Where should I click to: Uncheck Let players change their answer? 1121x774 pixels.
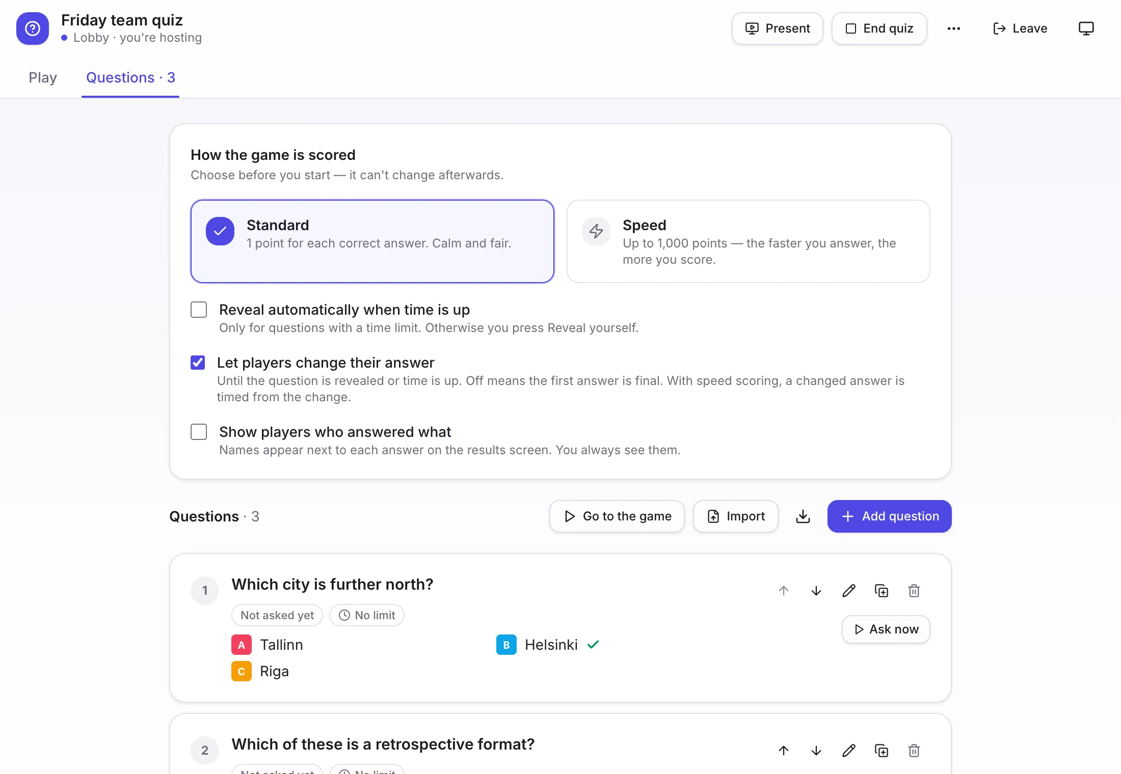[x=198, y=363]
